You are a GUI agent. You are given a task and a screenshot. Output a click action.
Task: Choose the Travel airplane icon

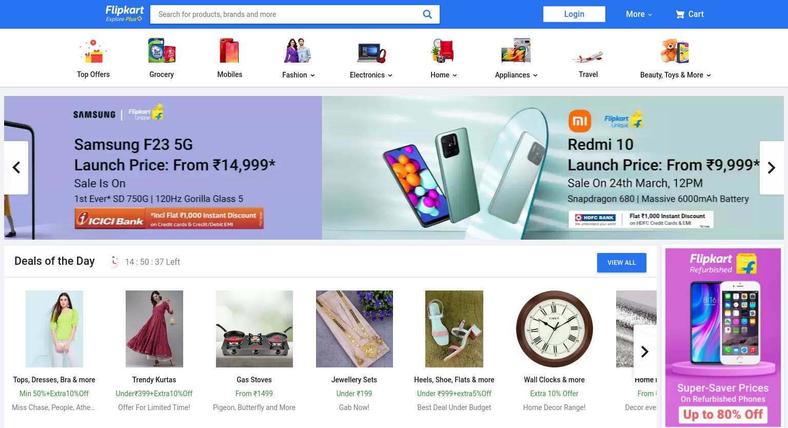pos(588,55)
